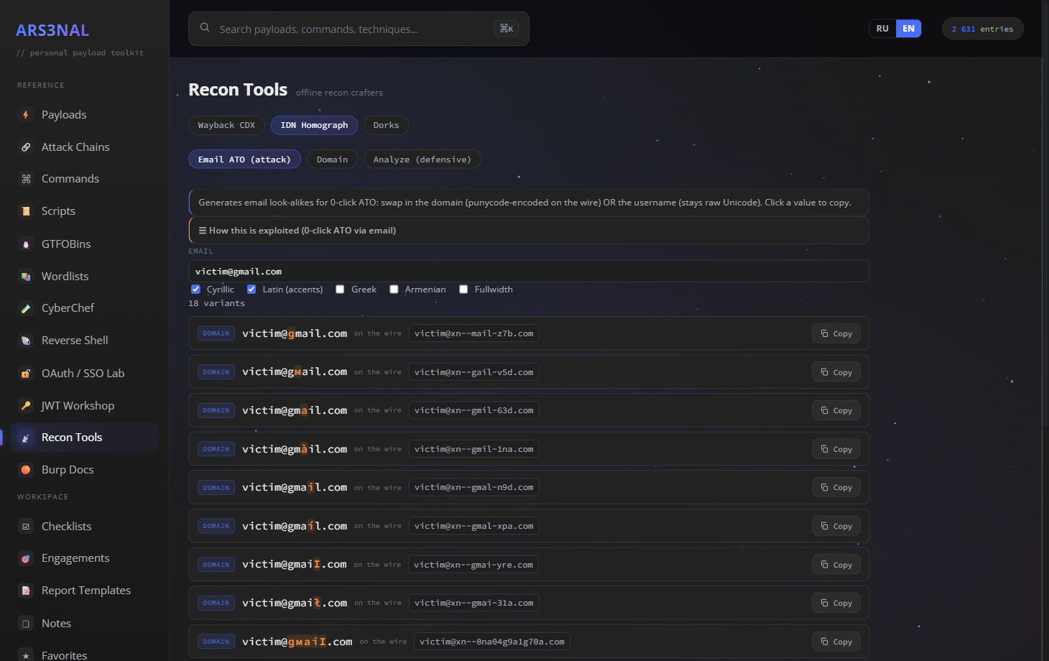This screenshot has width=1049, height=661.
Task: Open Reverse Shell via its icon
Action: [x=26, y=341]
